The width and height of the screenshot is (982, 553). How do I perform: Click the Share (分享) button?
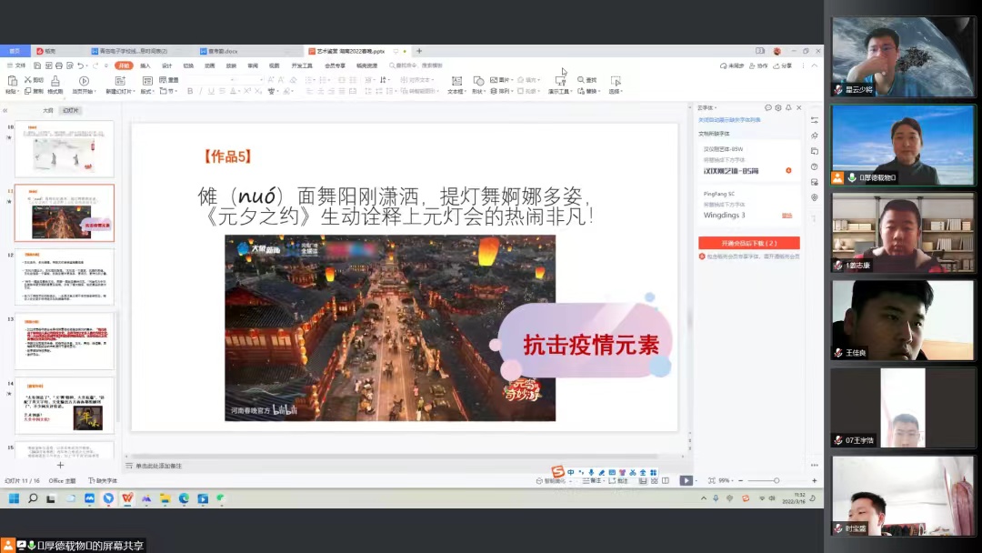(783, 65)
